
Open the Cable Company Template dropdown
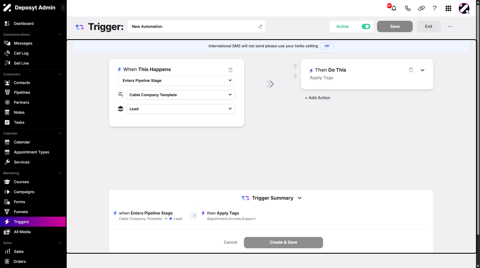click(x=181, y=95)
